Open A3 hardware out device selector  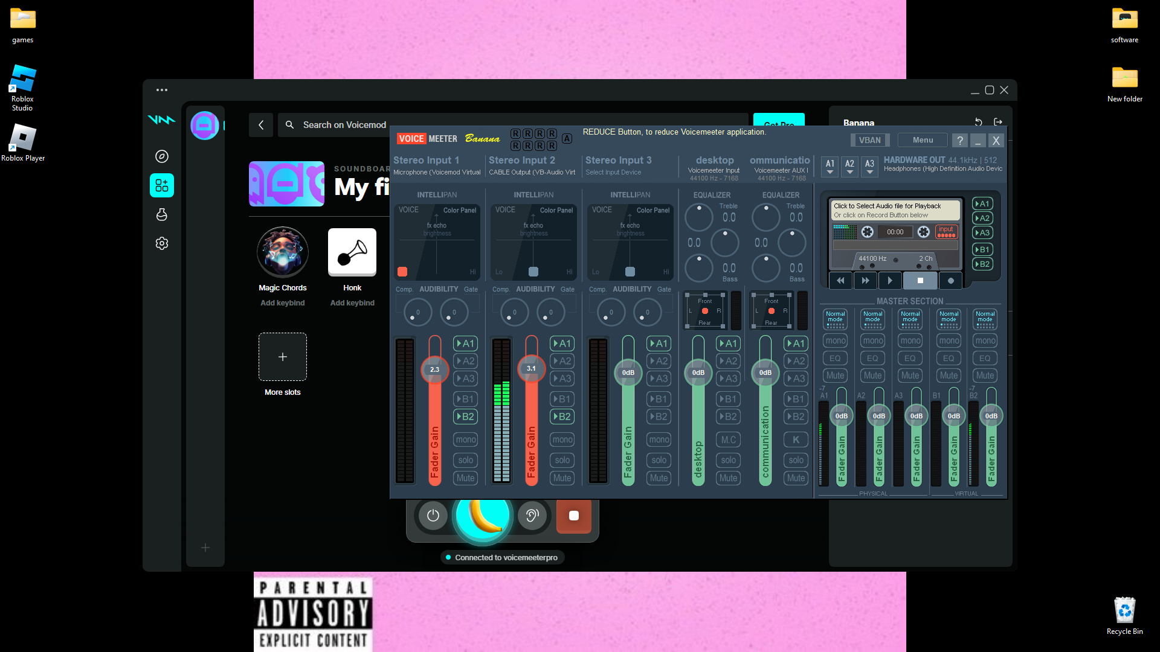point(869,166)
